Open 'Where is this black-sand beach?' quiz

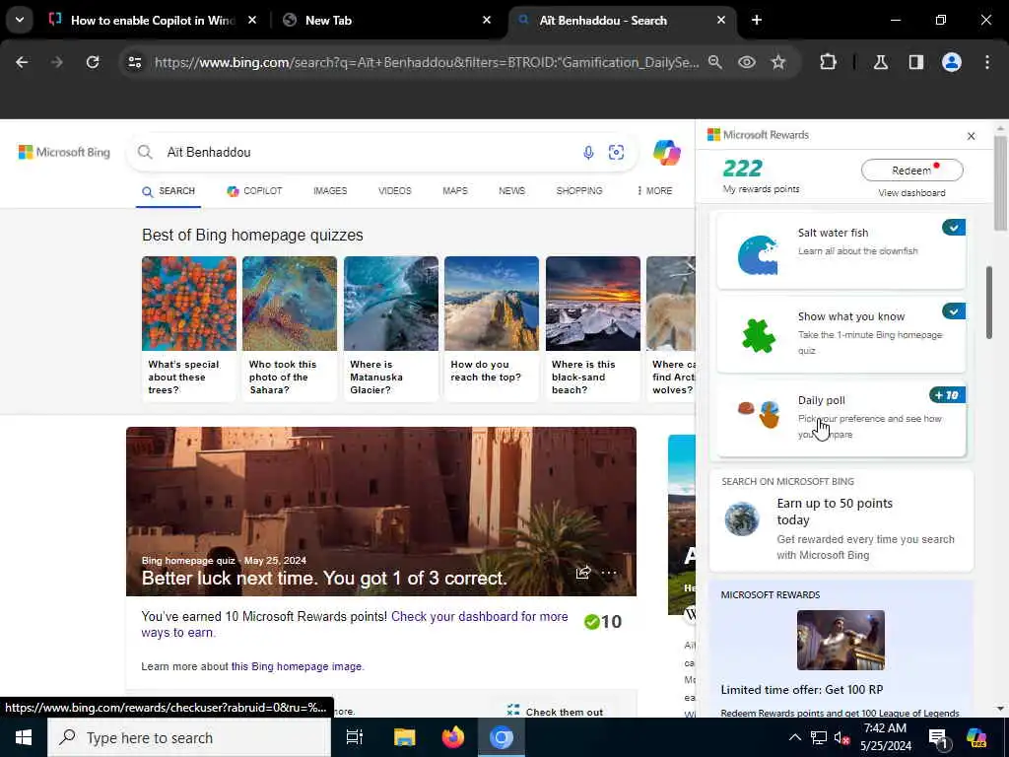point(592,328)
